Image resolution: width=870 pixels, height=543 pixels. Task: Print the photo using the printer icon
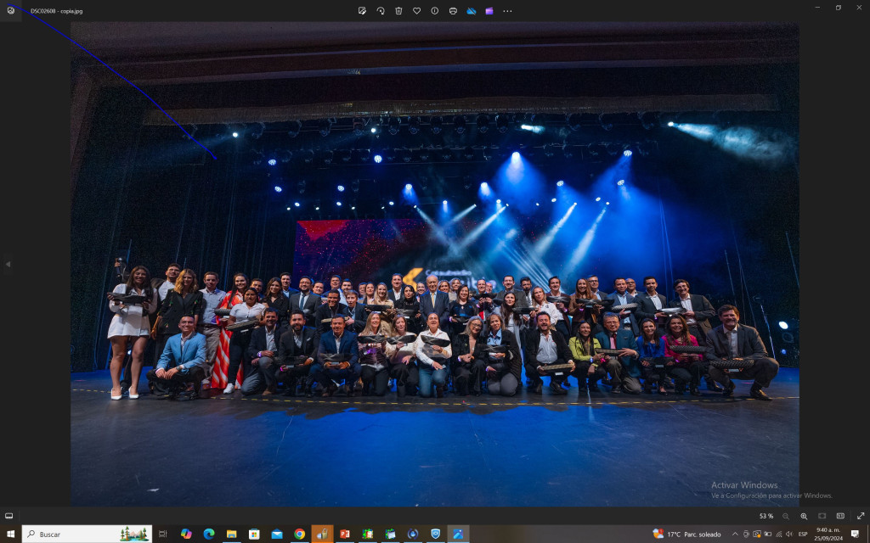pos(453,11)
